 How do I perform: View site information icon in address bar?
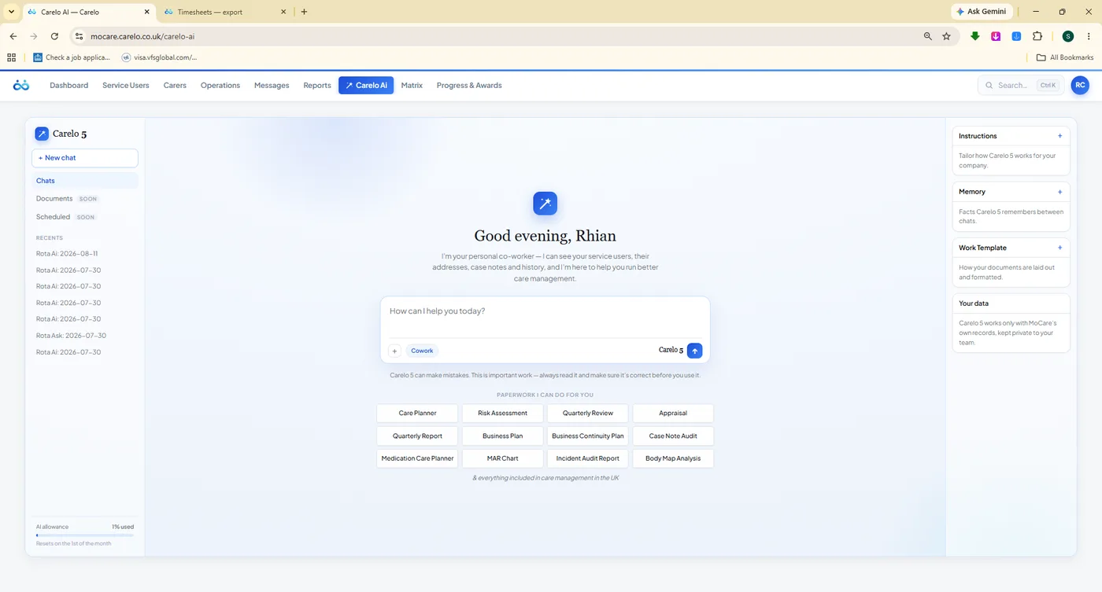click(78, 36)
